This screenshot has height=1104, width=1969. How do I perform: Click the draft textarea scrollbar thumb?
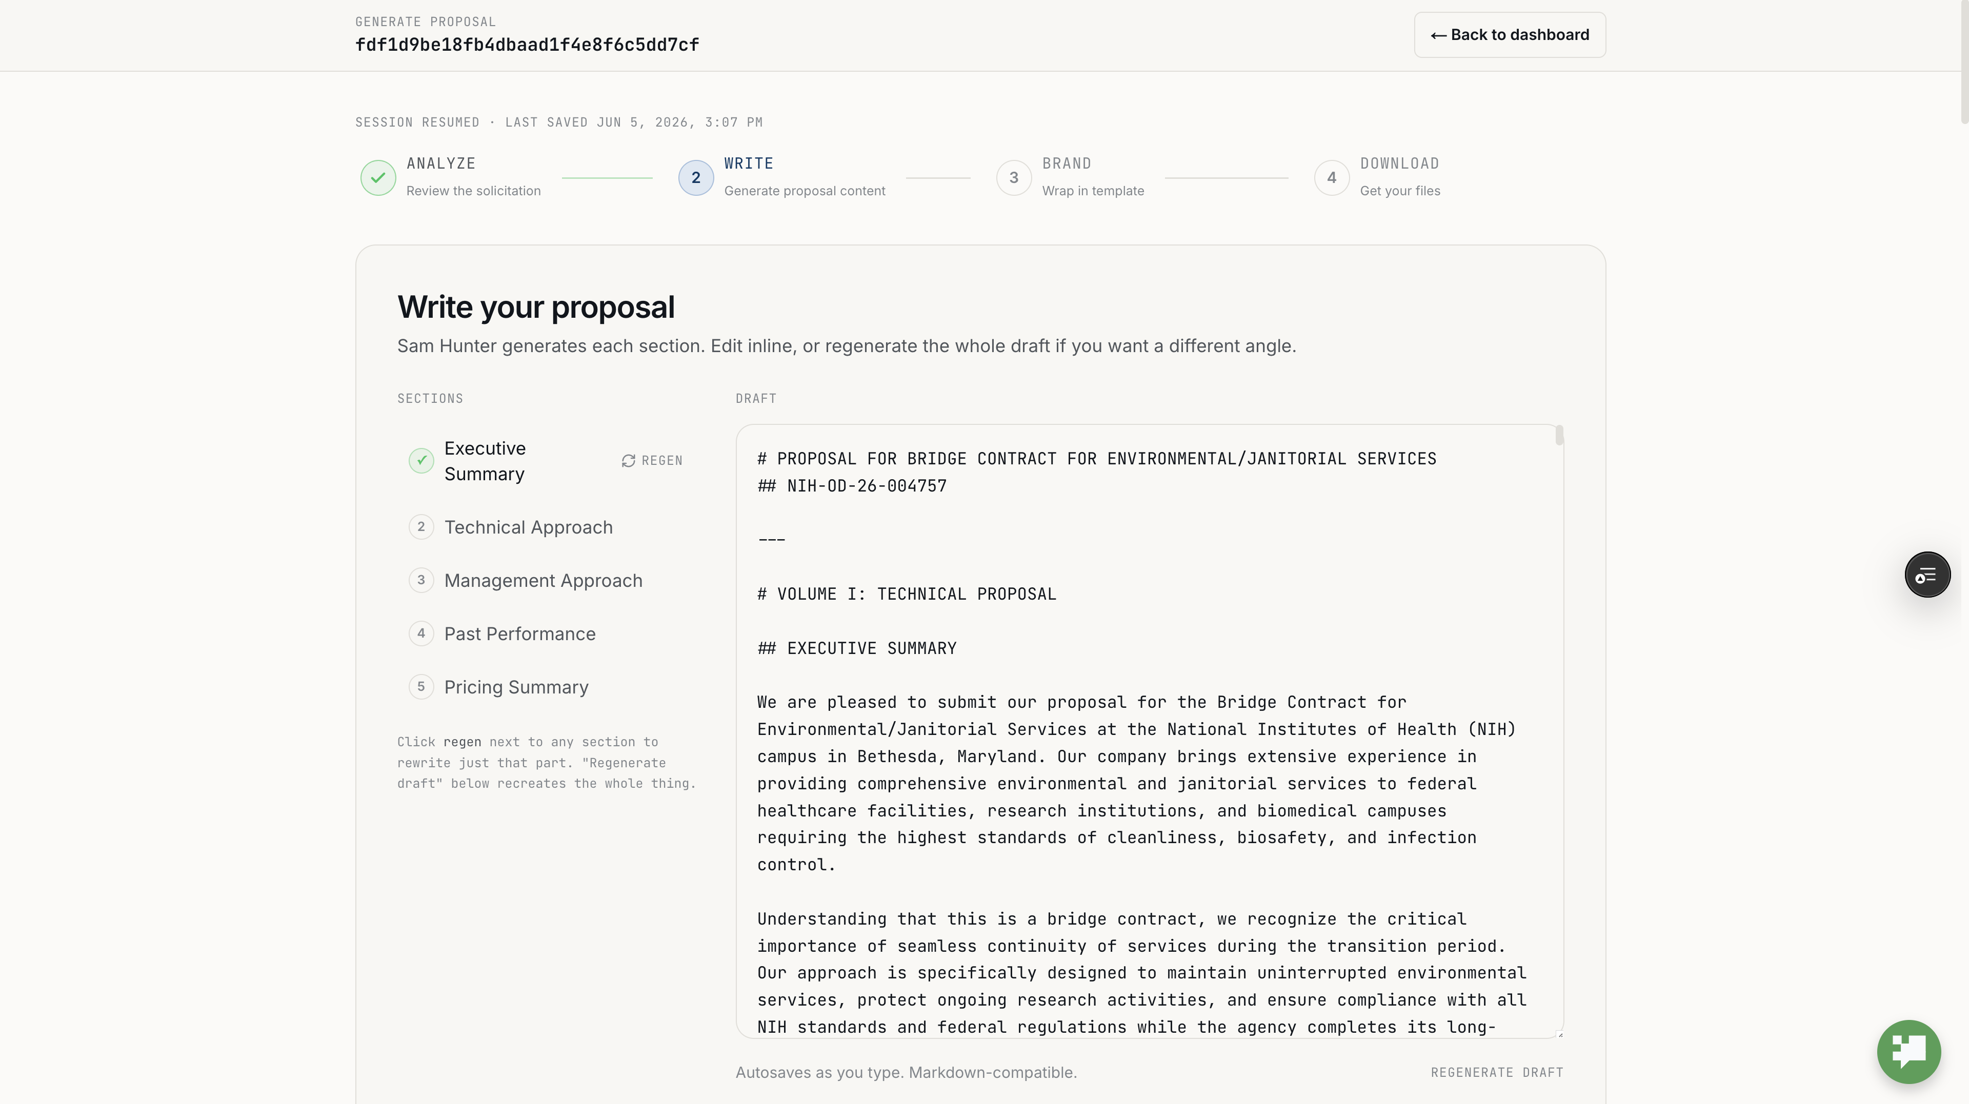coord(1559,436)
